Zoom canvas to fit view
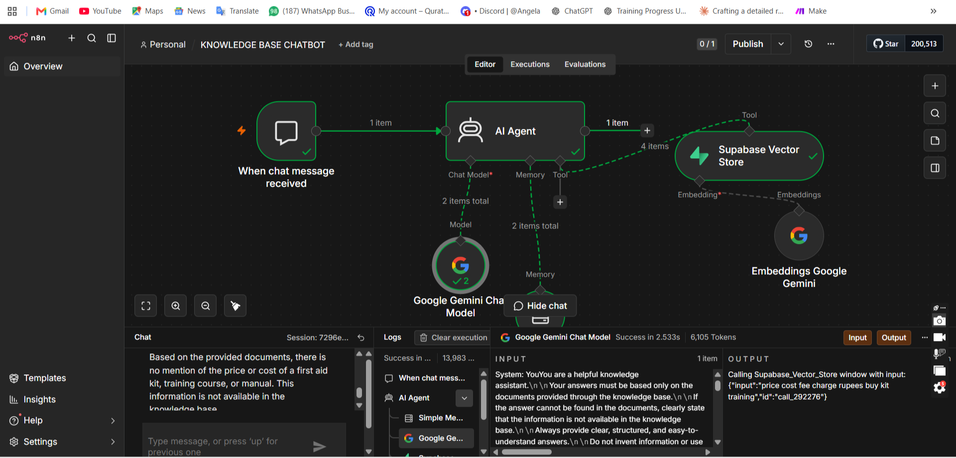Viewport: 956px width, 458px height. coord(145,306)
